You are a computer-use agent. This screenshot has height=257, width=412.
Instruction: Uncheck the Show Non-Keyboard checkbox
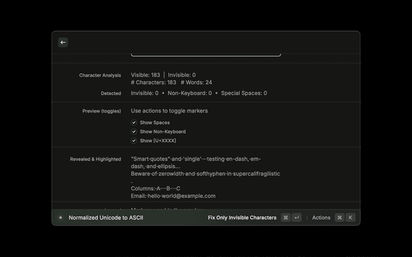134,131
